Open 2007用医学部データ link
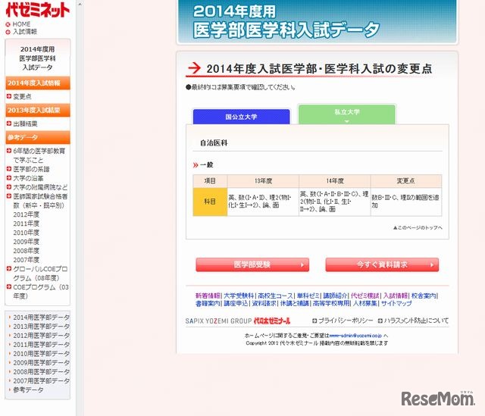 [41, 380]
